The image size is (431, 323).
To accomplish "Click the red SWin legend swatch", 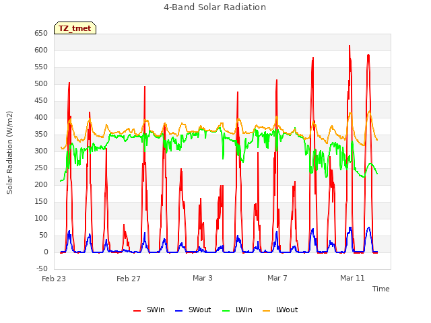I will [x=137, y=311].
